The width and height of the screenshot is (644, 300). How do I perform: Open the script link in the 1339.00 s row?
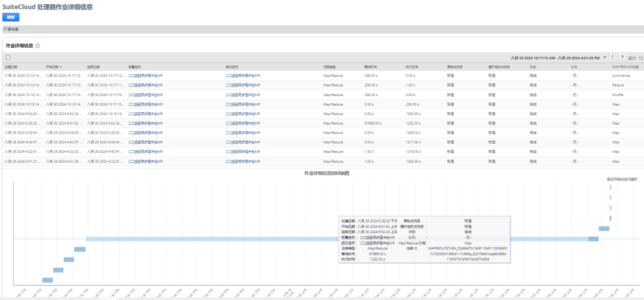click(x=243, y=133)
